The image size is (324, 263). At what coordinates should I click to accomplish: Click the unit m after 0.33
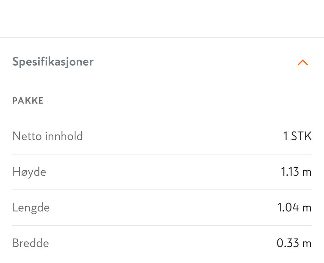306,243
